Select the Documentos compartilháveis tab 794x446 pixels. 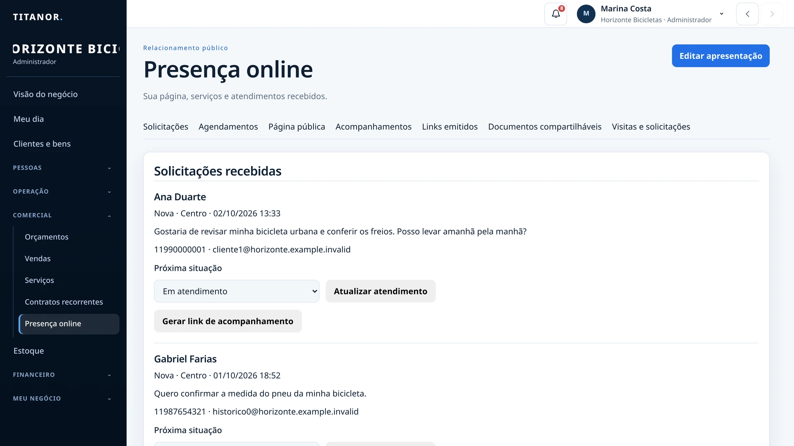click(545, 127)
